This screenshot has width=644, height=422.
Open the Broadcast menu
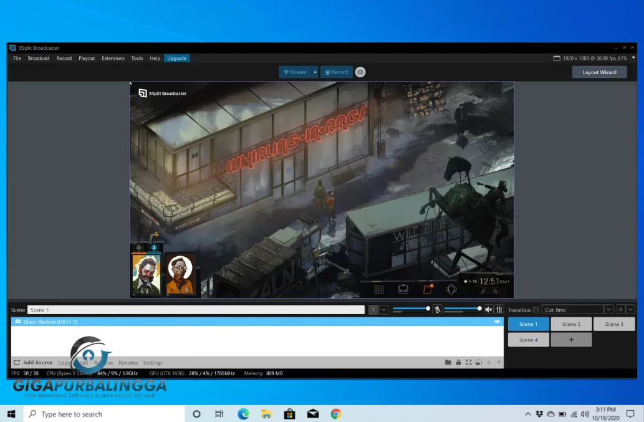[x=39, y=59]
